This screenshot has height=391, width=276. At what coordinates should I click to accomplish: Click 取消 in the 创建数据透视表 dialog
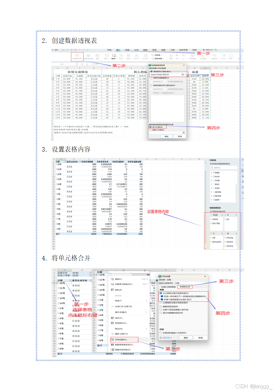(180, 136)
